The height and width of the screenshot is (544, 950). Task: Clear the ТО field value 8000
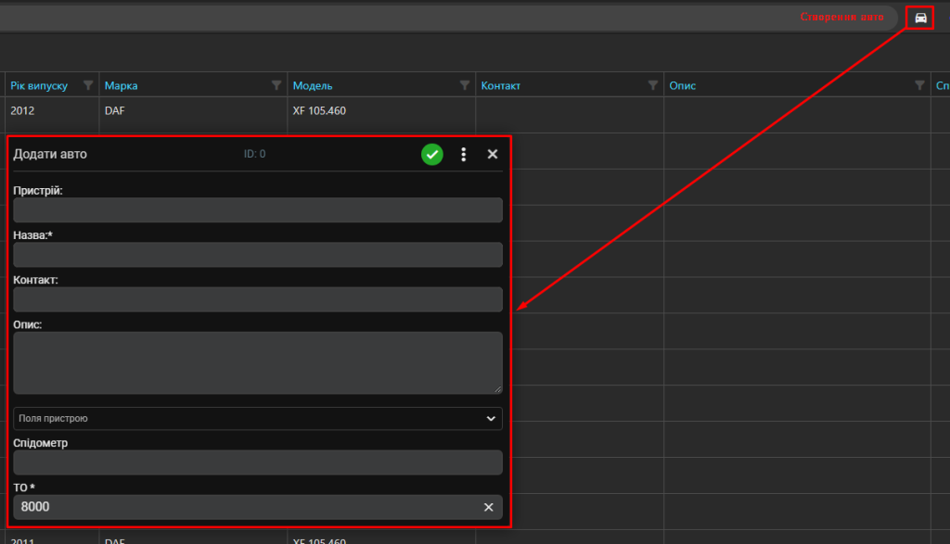pos(488,507)
